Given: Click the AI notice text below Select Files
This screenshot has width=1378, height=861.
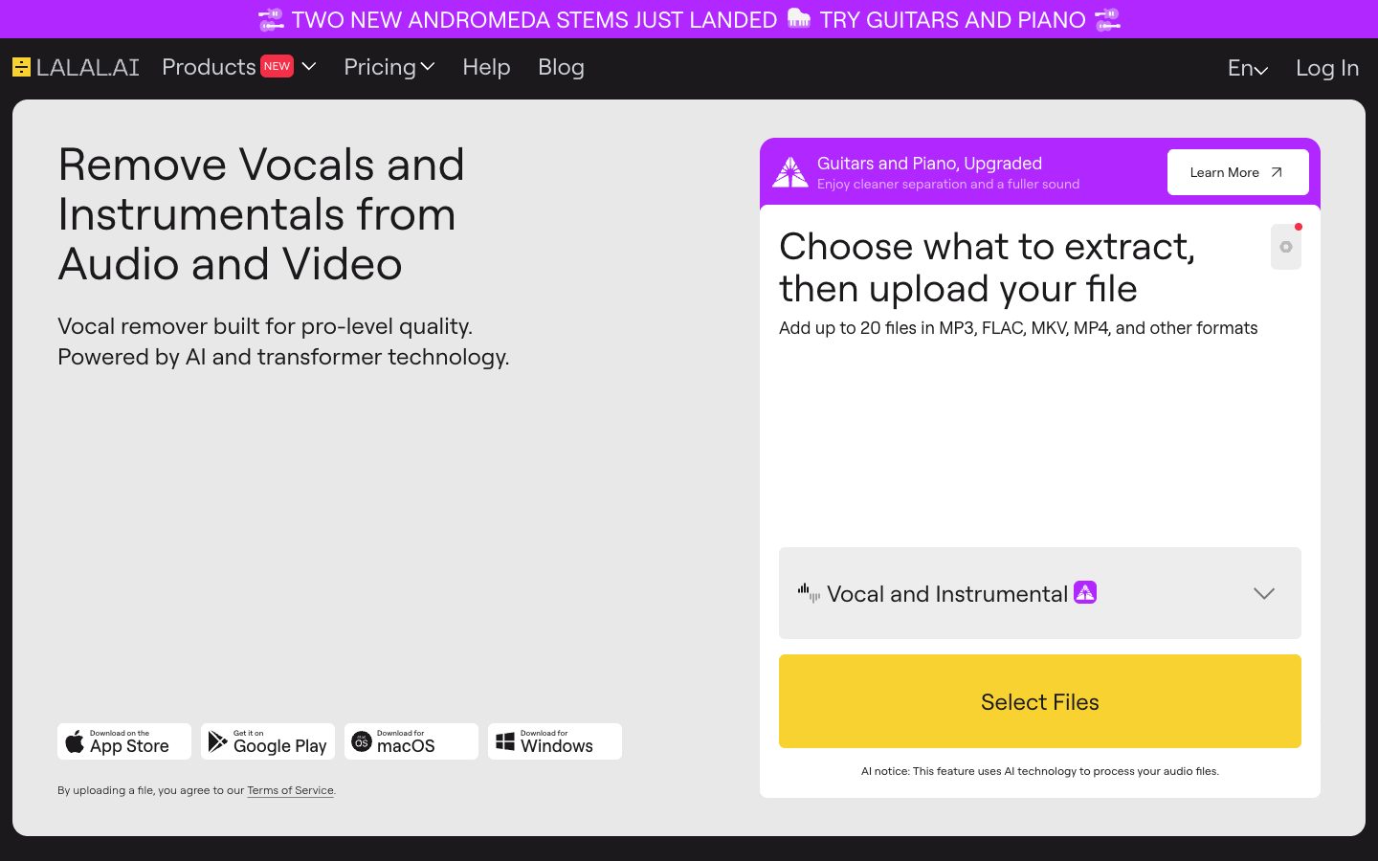Looking at the screenshot, I should point(1040,771).
